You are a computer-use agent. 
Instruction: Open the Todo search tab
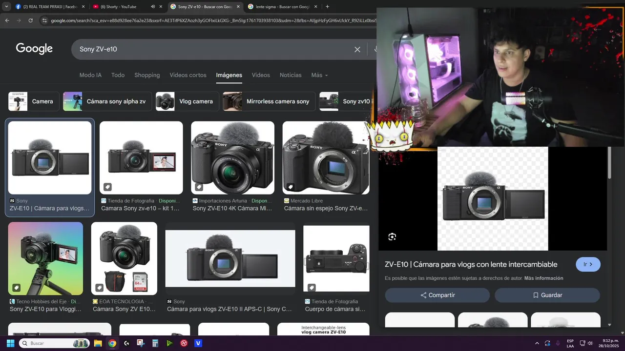click(x=118, y=75)
